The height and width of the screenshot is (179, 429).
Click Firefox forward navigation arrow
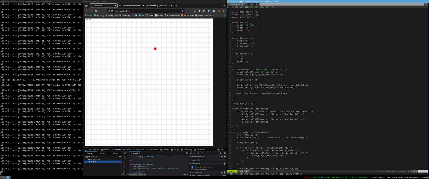coord(91,11)
